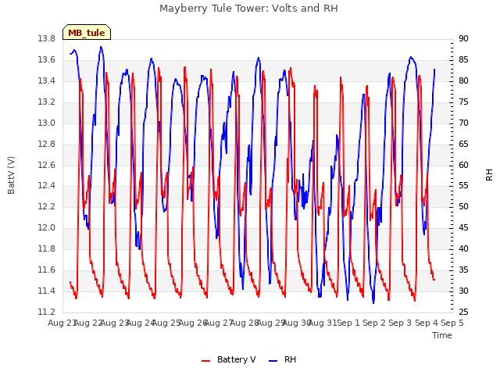The image size is (500, 375).
Task: Click the 13.0 voltage tick label
Action: click(x=47, y=123)
